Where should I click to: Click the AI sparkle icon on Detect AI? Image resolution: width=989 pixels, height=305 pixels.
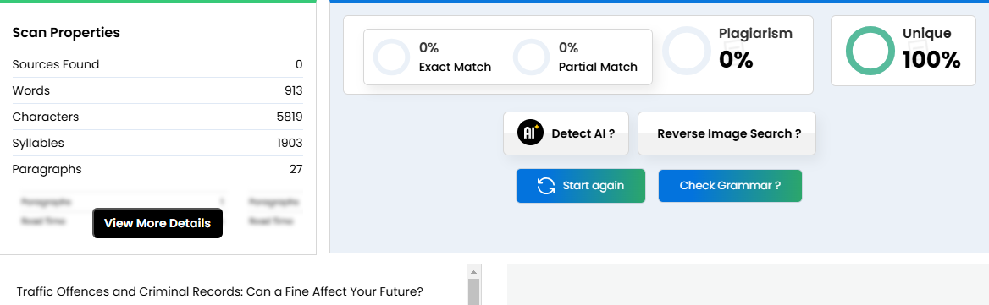coord(530,133)
